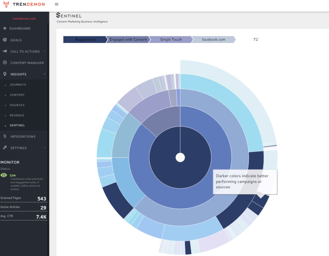The height and width of the screenshot is (256, 329).
Task: Click the Registration breadcrumb step
Action: pos(85,39)
